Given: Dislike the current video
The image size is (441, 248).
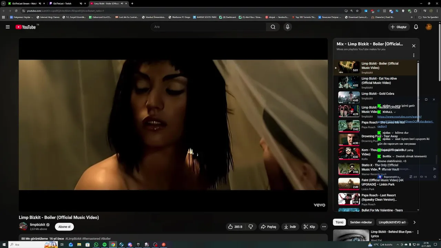Looking at the screenshot, I should pos(251,227).
